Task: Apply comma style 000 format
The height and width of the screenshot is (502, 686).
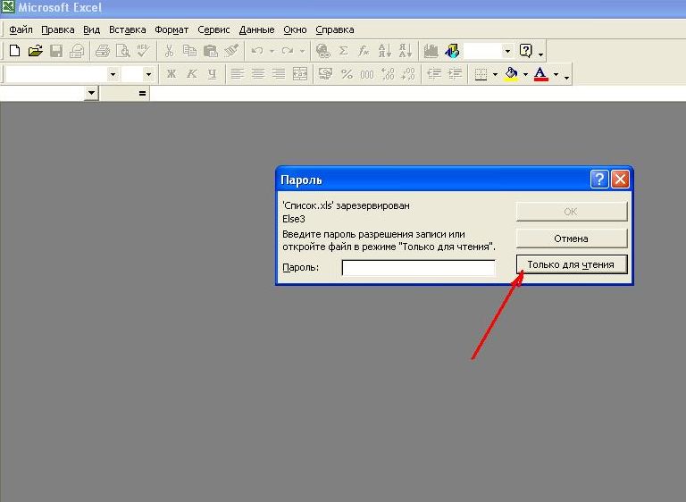Action: (366, 74)
